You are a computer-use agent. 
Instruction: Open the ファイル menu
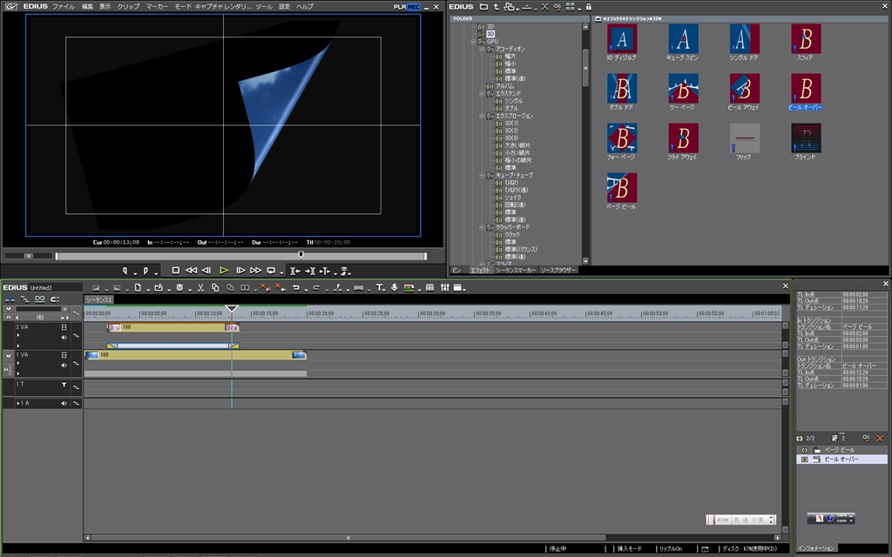[63, 6]
